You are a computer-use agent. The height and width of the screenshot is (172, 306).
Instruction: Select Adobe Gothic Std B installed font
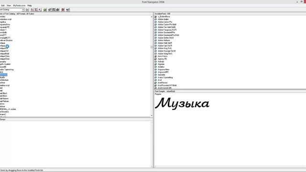pos(165,38)
